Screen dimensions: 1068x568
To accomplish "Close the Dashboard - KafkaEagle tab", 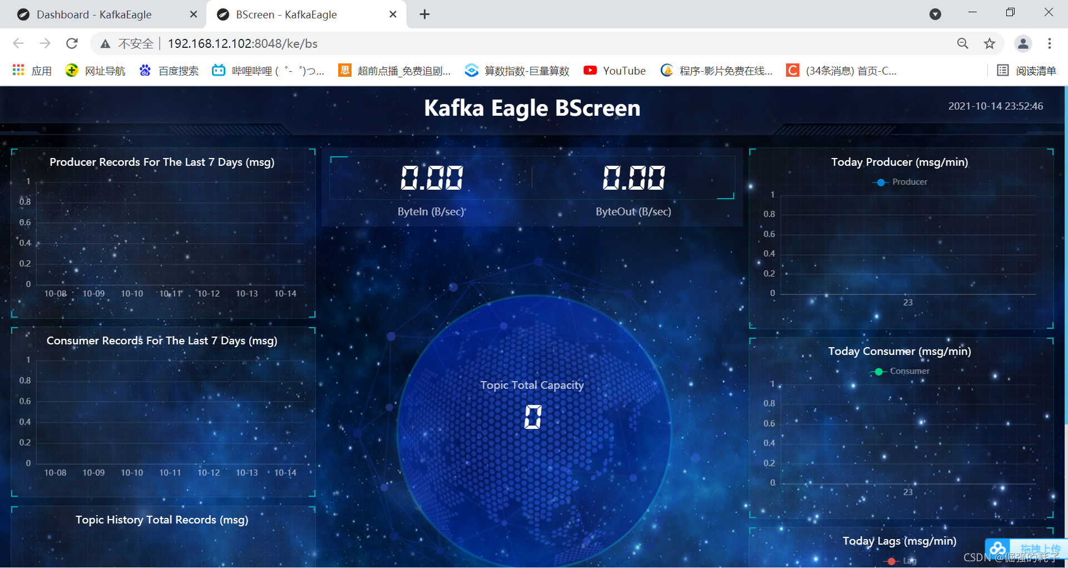I will (x=194, y=14).
